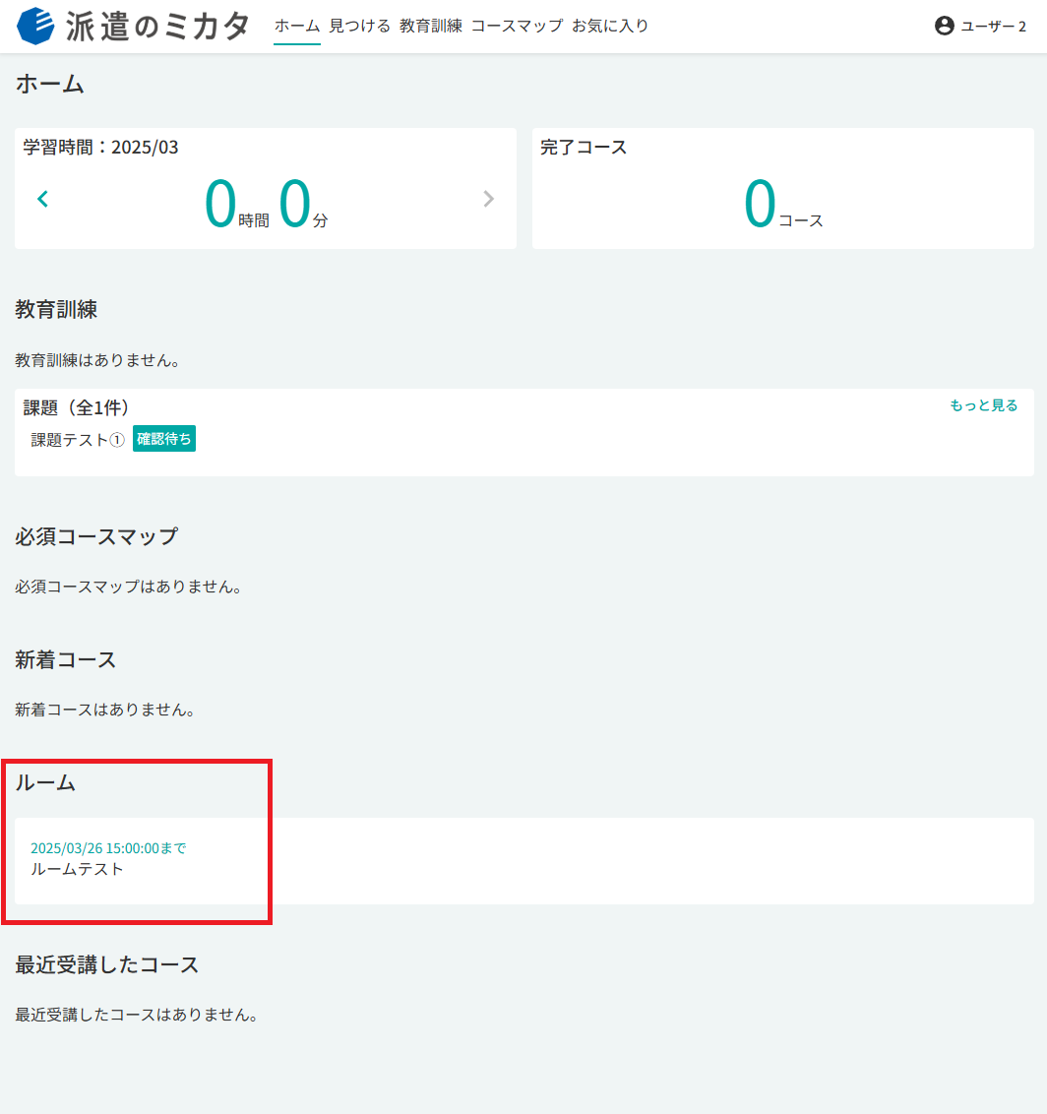1047x1114 pixels.
Task: Click the 確認待ち status badge
Action: point(164,439)
